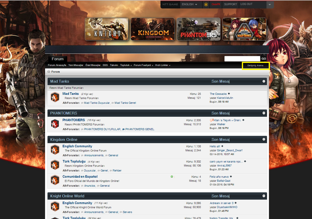Viewport: 312px width, 219px height.
Task: Click speech bubble icon before Rehber
Action: [111, 170]
